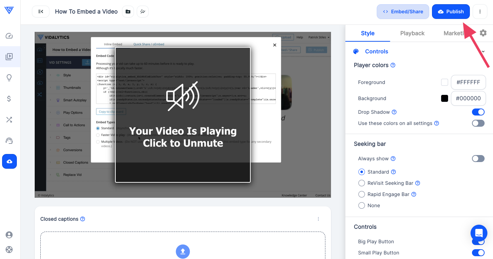Viewport: 493px width, 259px height.
Task: Select the Rapid Engage Bar option
Action: pos(362,194)
